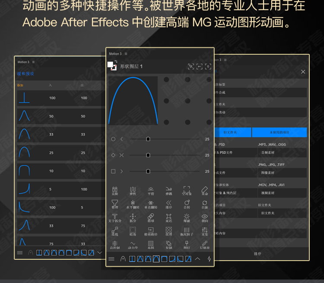This screenshot has width=324, height=283.
Task: Apply the 弹跳 bounce tool
Action: [169, 191]
